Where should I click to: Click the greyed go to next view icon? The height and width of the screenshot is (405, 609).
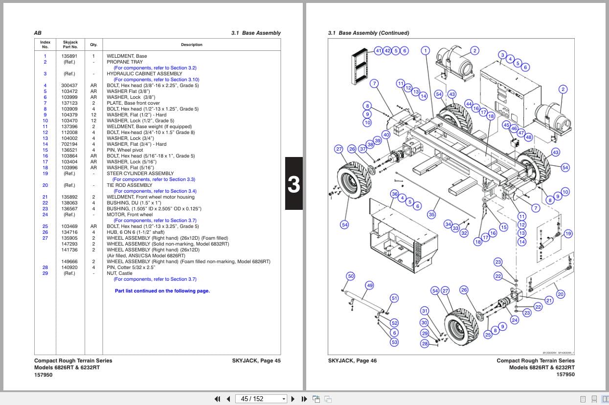[328, 399]
